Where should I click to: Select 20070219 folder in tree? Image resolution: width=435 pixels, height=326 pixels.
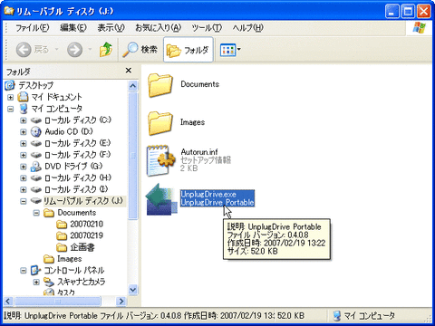point(80,235)
